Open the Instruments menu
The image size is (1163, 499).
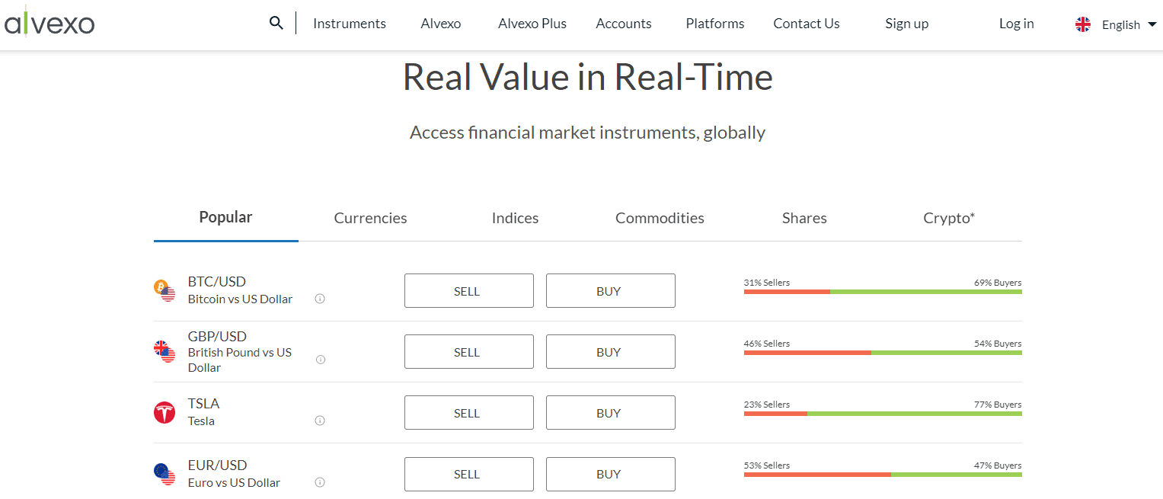click(350, 24)
